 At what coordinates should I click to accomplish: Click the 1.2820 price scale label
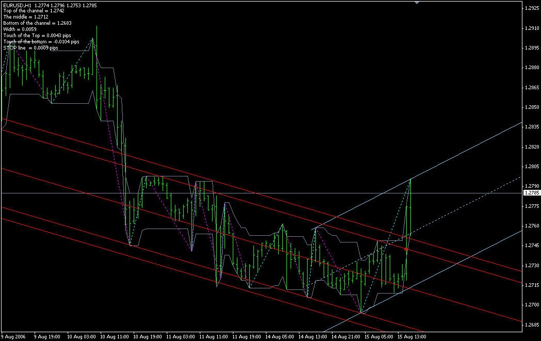pyautogui.click(x=532, y=147)
